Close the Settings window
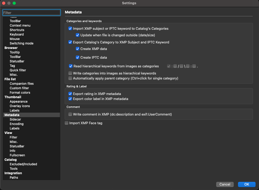 pyautogui.click(x=4, y=3)
